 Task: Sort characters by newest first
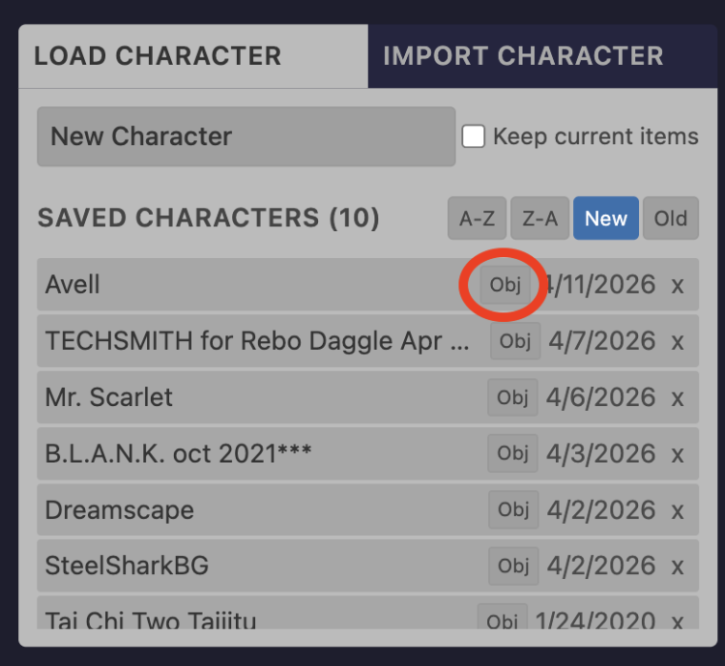click(605, 218)
